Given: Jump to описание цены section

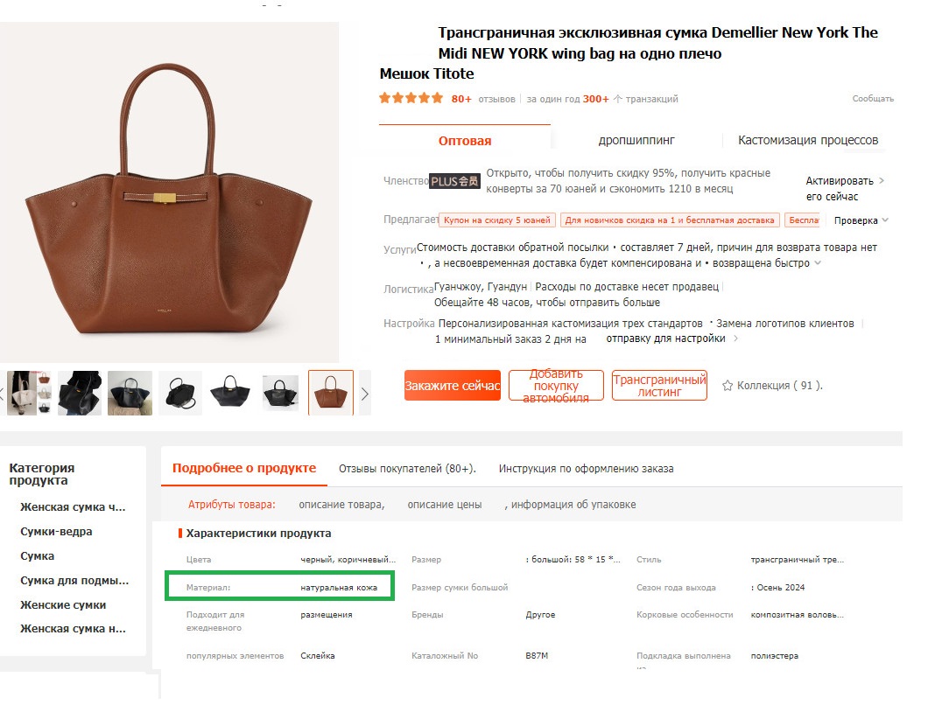Looking at the screenshot, I should point(445,505).
